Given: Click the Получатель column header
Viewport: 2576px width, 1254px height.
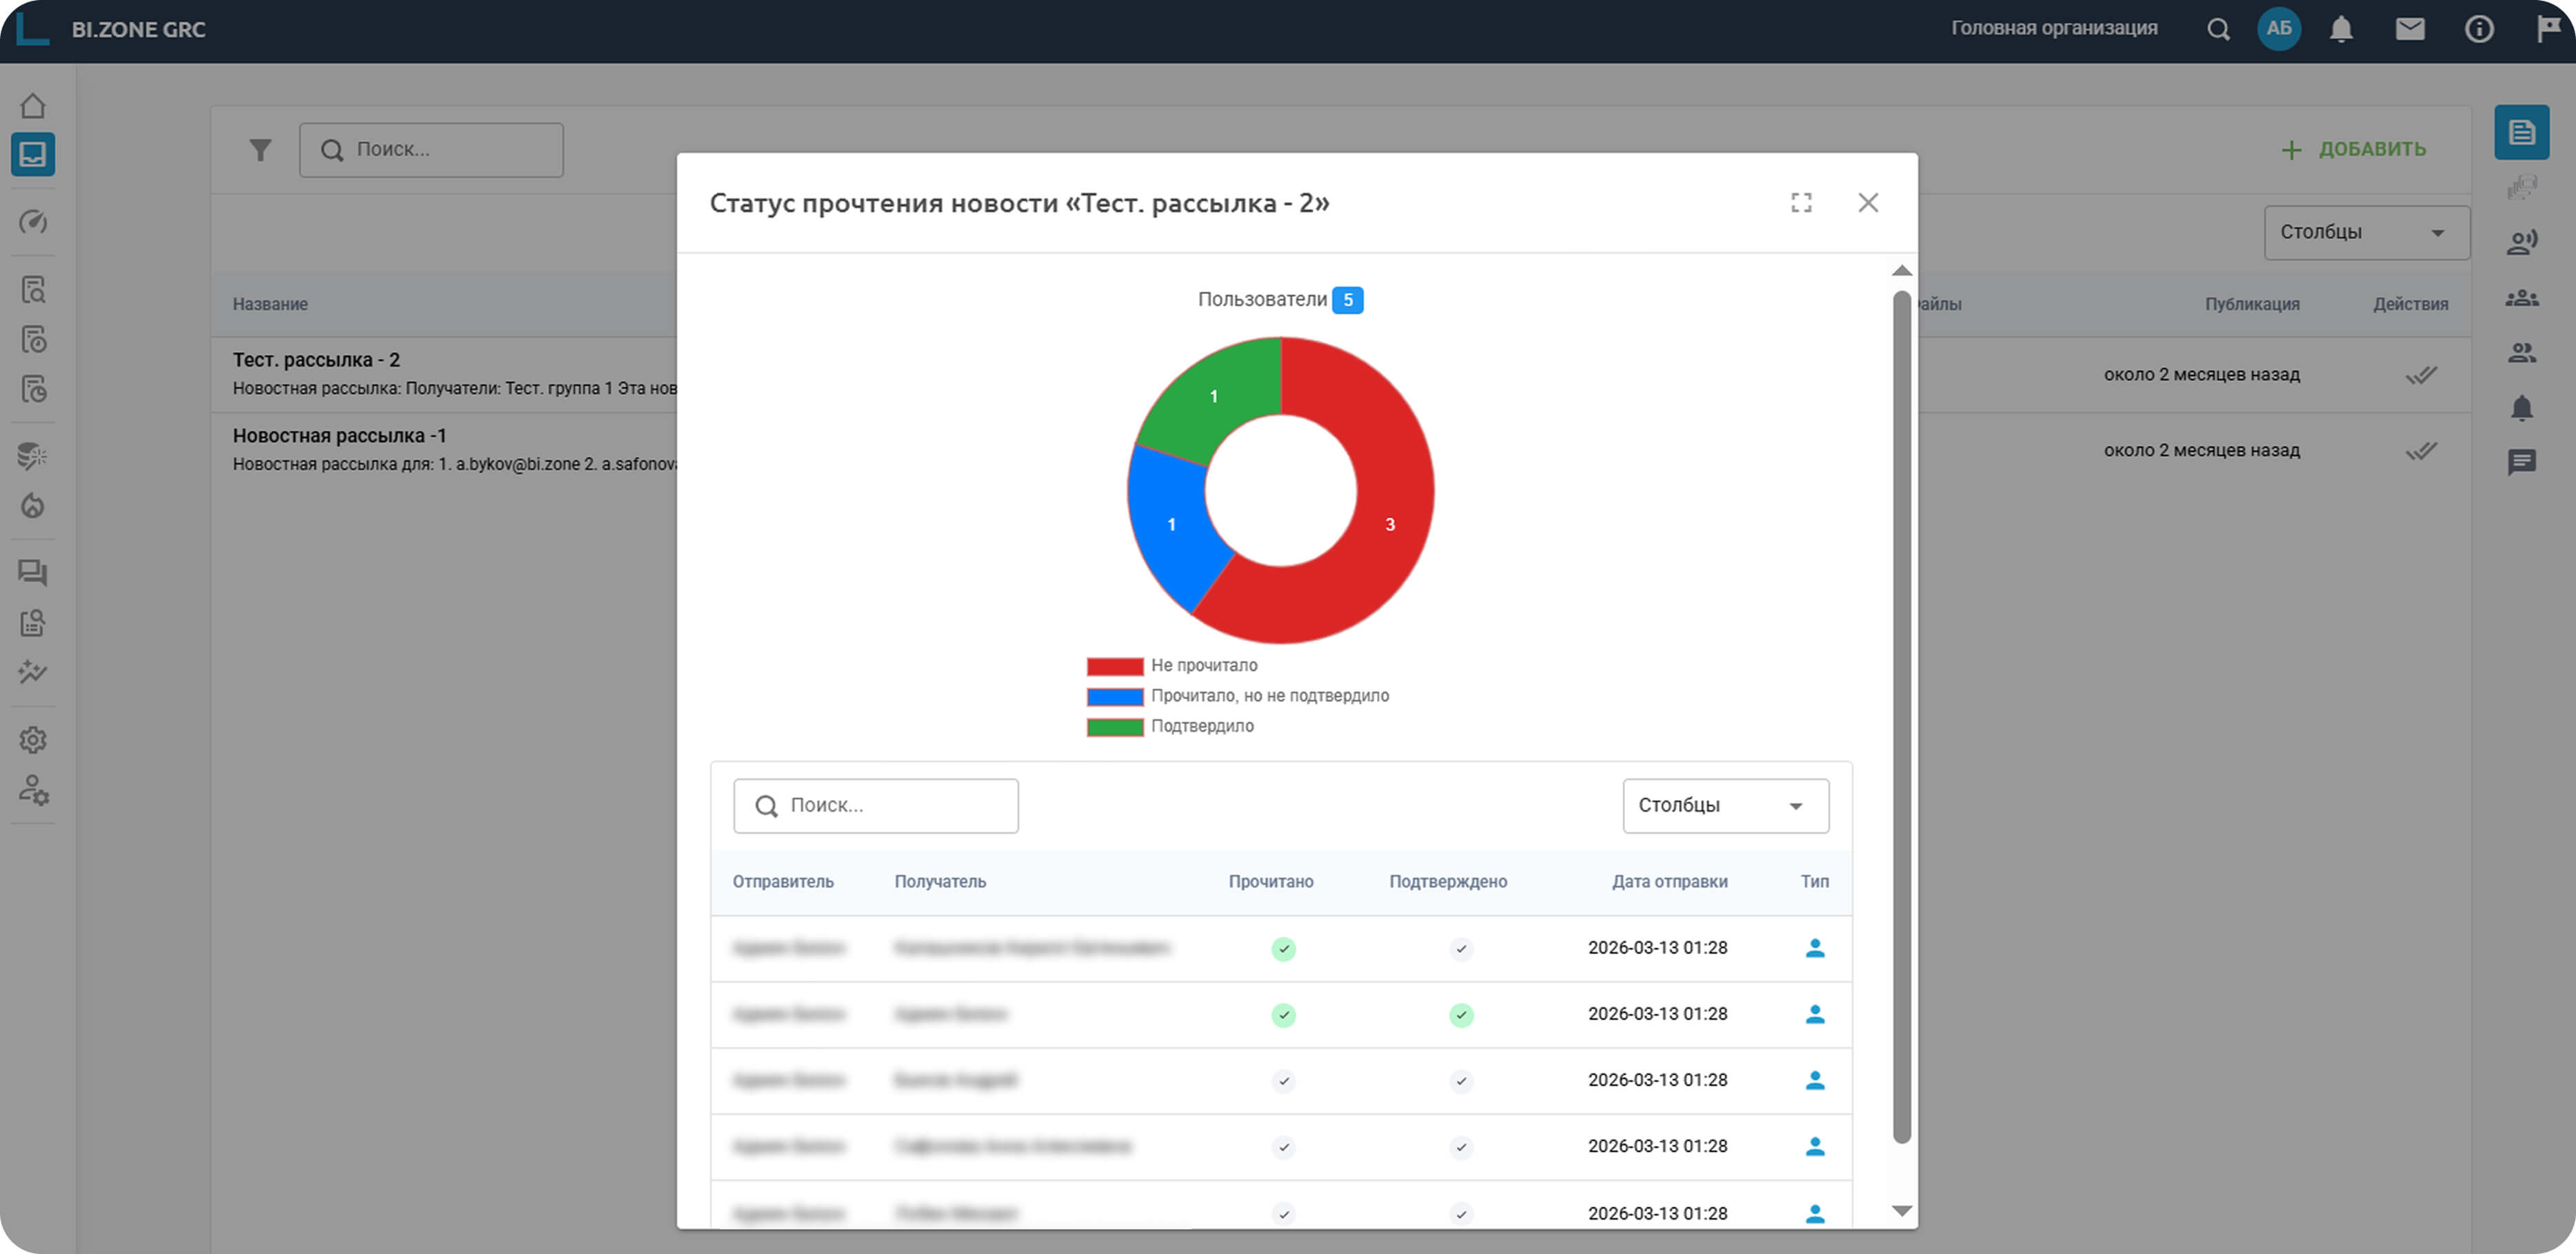Looking at the screenshot, I should pos(940,881).
